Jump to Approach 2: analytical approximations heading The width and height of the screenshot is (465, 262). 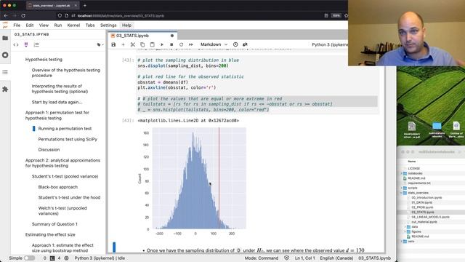(62, 163)
